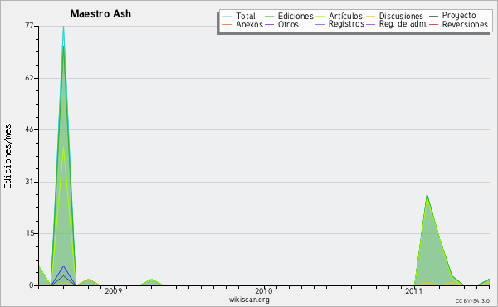
Task: Click the y-axis value 31
Action: (x=29, y=182)
